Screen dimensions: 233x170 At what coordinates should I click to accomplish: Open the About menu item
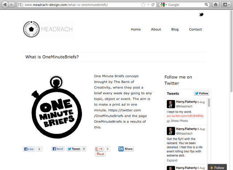coord(156,29)
